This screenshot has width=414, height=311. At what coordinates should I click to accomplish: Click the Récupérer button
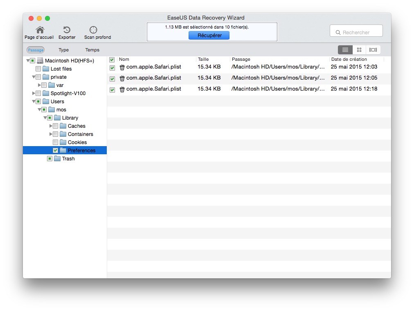[x=209, y=35]
